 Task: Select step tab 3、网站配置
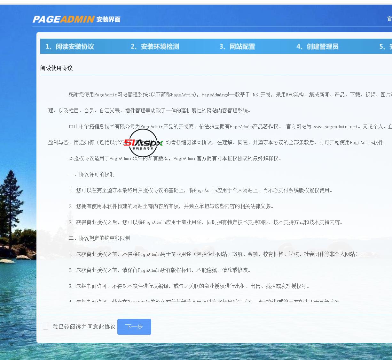[237, 47]
